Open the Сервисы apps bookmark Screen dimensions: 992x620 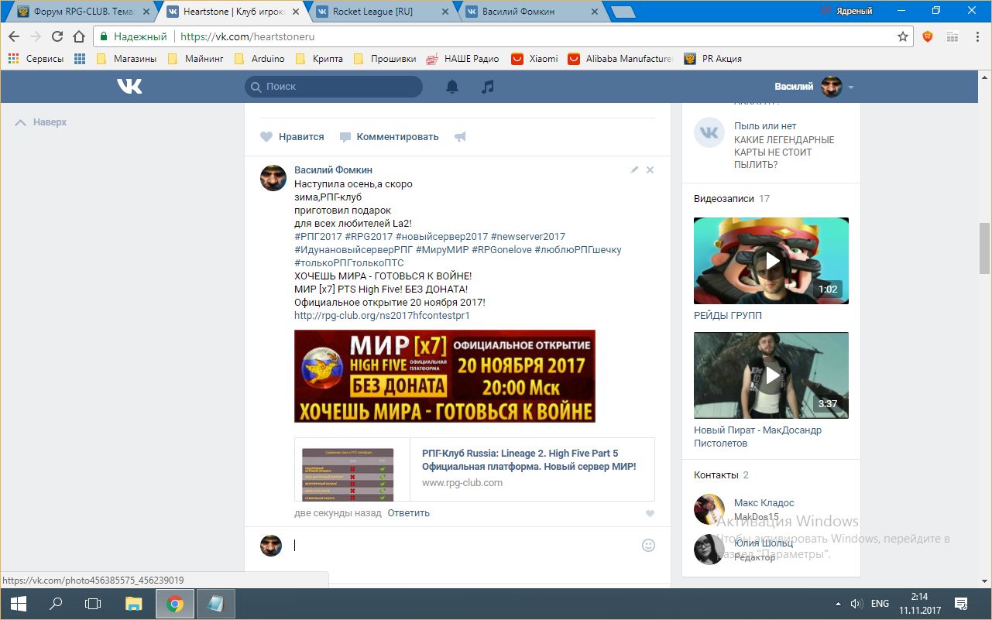pyautogui.click(x=36, y=59)
